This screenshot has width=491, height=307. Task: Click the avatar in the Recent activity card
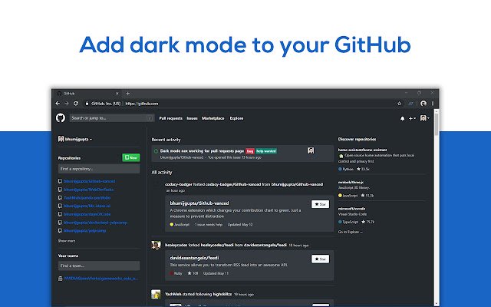[311, 150]
